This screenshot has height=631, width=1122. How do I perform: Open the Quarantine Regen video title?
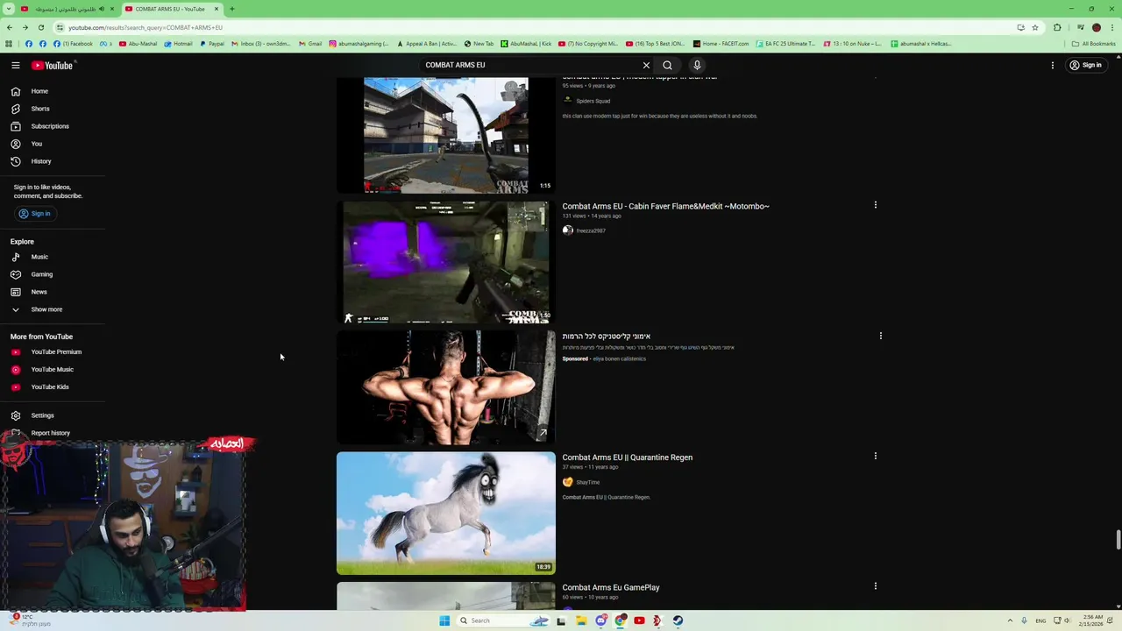(x=627, y=457)
